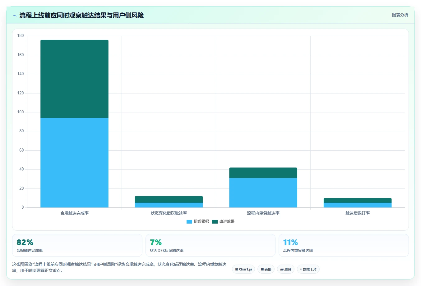Click the dark green segment for 流程内重复触达率

[x=263, y=173]
